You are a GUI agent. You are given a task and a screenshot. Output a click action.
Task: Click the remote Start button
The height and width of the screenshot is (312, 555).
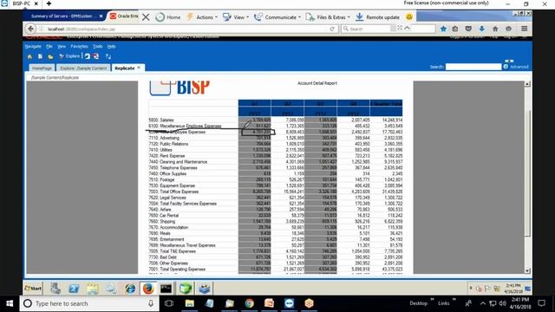[x=33, y=289]
